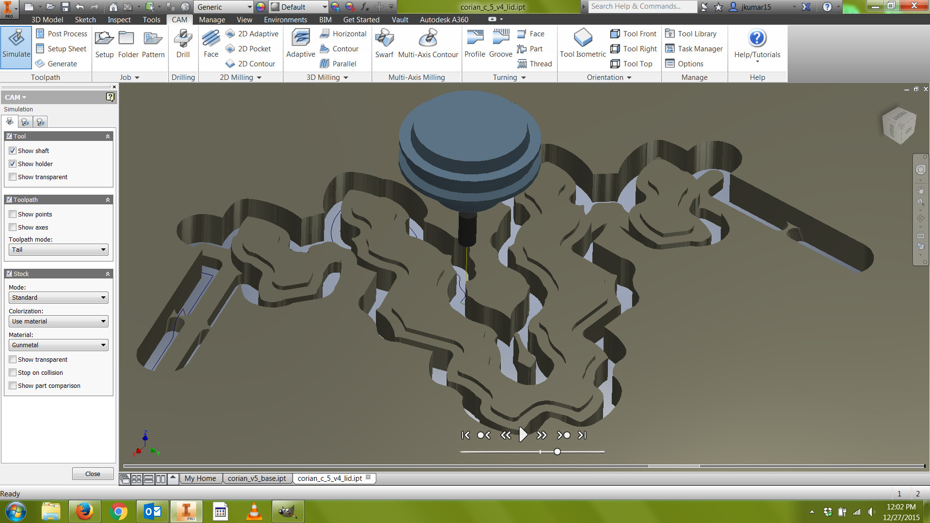Select Parallel 3D milling

point(338,63)
